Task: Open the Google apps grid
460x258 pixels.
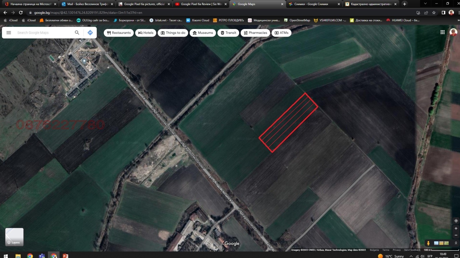Action: [442, 32]
